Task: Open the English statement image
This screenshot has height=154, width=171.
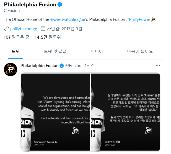Action: [x=55, y=112]
